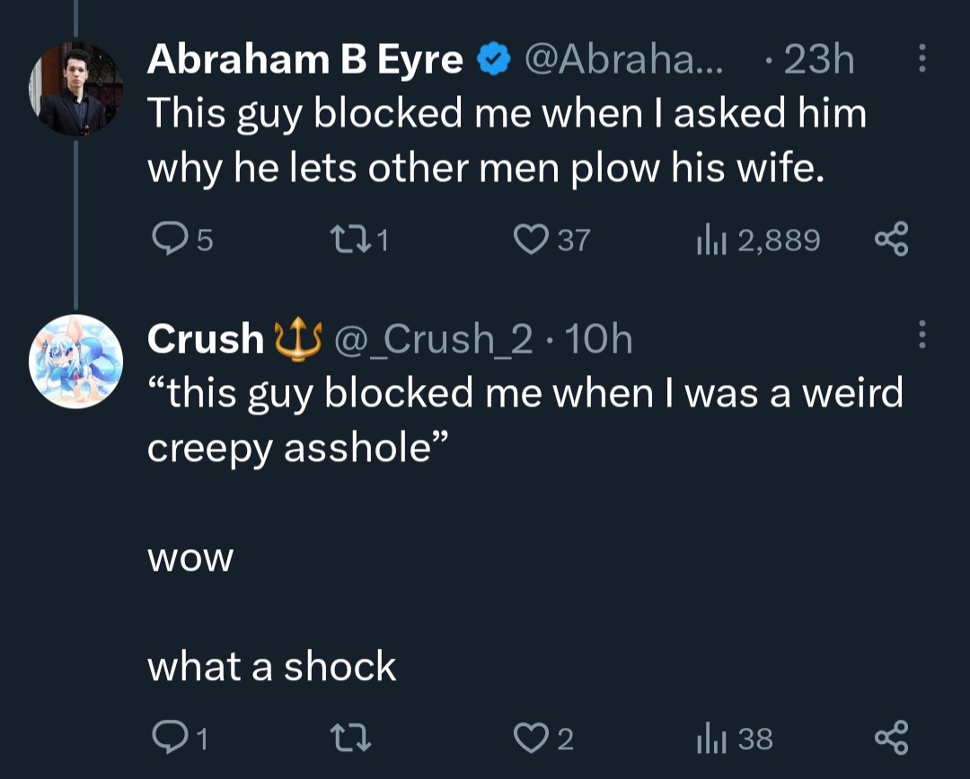This screenshot has width=970, height=779.
Task: Open the @_Crush_2 handle link
Action: (433, 339)
